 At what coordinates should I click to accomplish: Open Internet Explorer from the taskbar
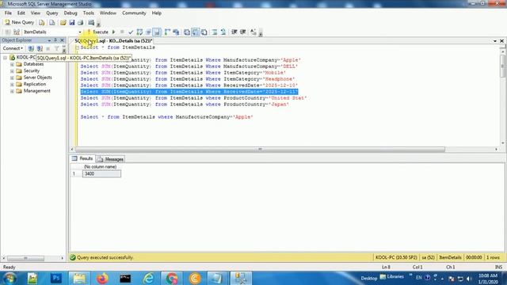148,278
